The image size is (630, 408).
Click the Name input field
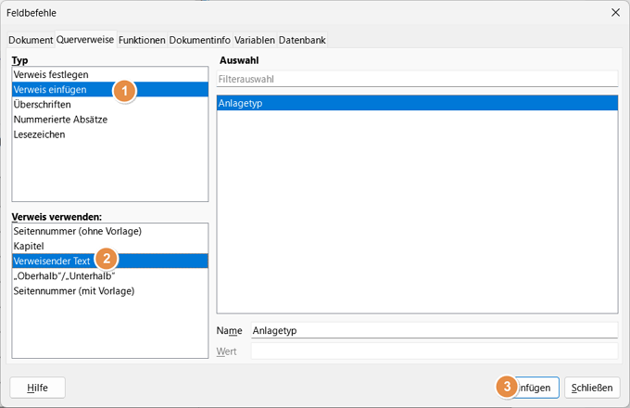pos(434,330)
